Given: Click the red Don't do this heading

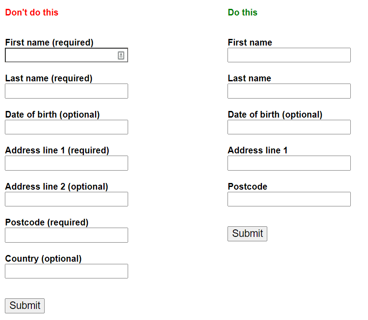Looking at the screenshot, I should pos(31,12).
